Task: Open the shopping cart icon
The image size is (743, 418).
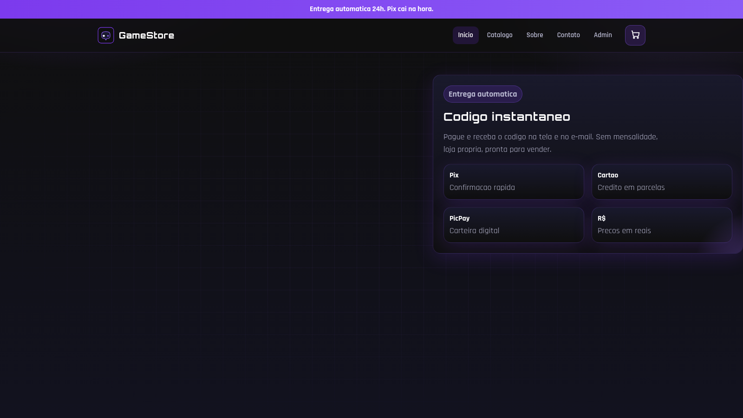Action: [635, 35]
